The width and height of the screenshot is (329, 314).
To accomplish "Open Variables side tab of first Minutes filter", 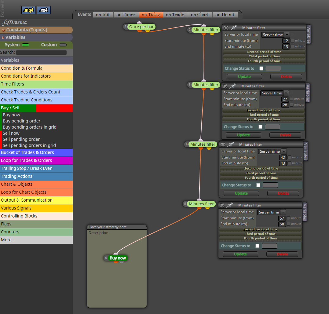I will coord(309,35).
